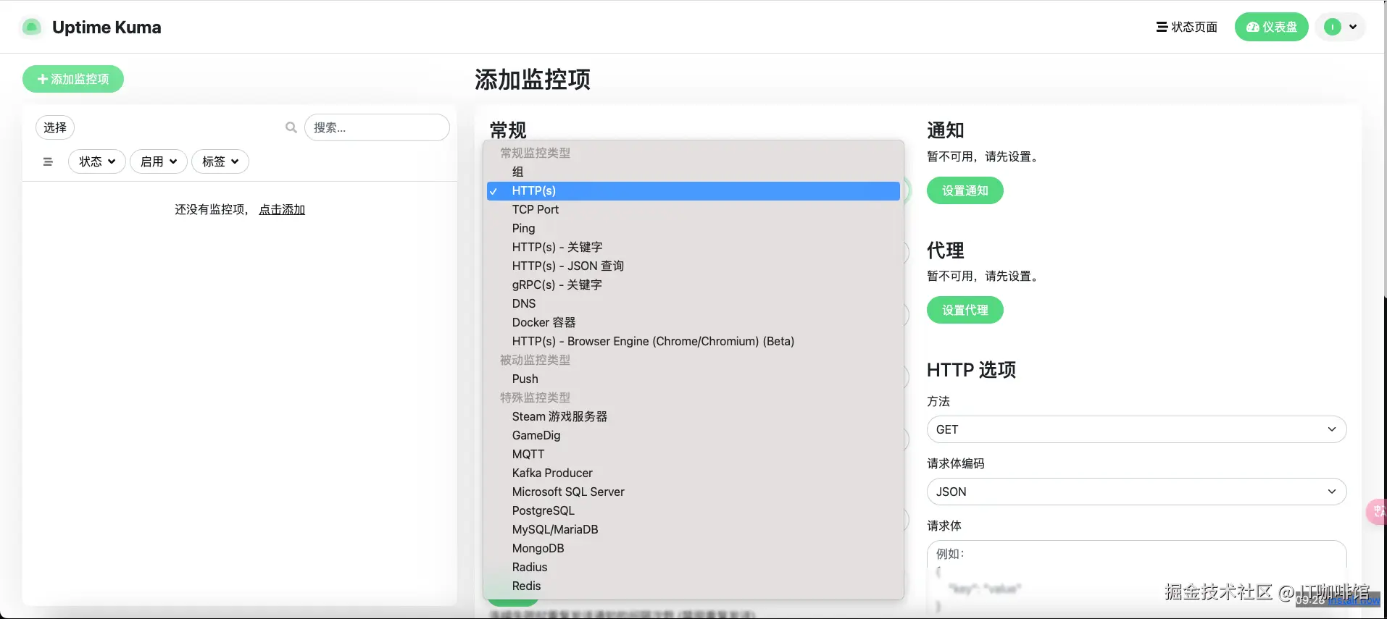Image resolution: width=1387 pixels, height=619 pixels.
Task: Select Docker 容器 monitor type
Action: (x=693, y=322)
